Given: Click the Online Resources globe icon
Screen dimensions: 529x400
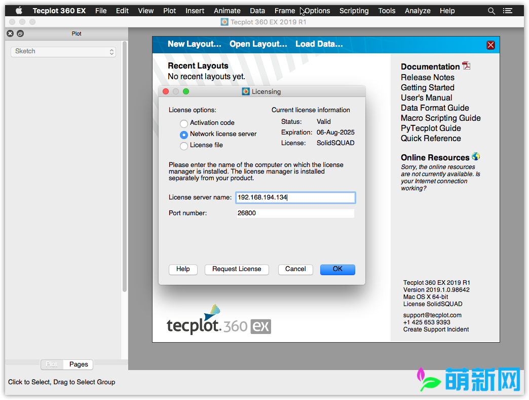Looking at the screenshot, I should pos(476,156).
